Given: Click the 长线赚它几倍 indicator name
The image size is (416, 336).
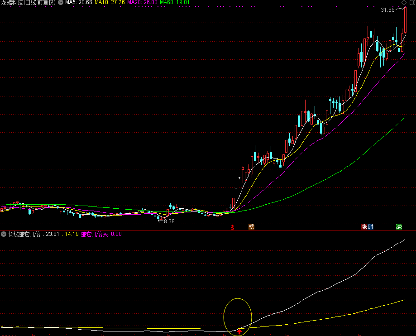Looking at the screenshot, I should click(x=24, y=234).
